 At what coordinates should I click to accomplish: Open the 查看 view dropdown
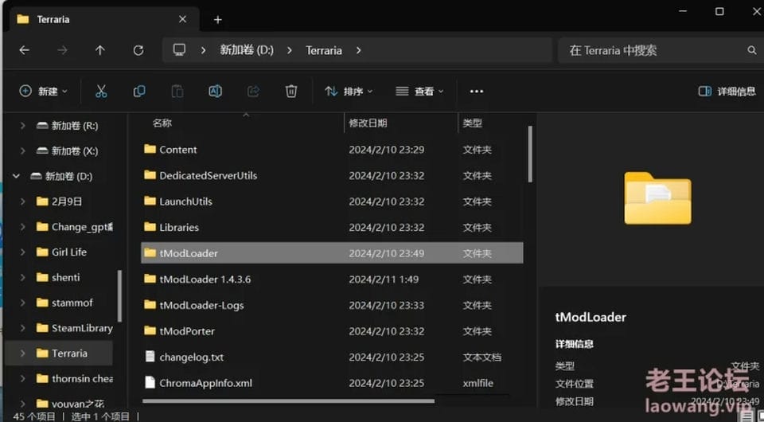coord(419,91)
